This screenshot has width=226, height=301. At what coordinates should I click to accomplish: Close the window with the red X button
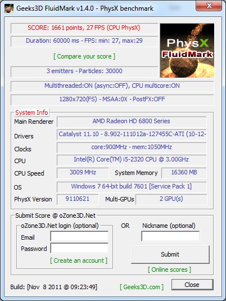coord(209,6)
